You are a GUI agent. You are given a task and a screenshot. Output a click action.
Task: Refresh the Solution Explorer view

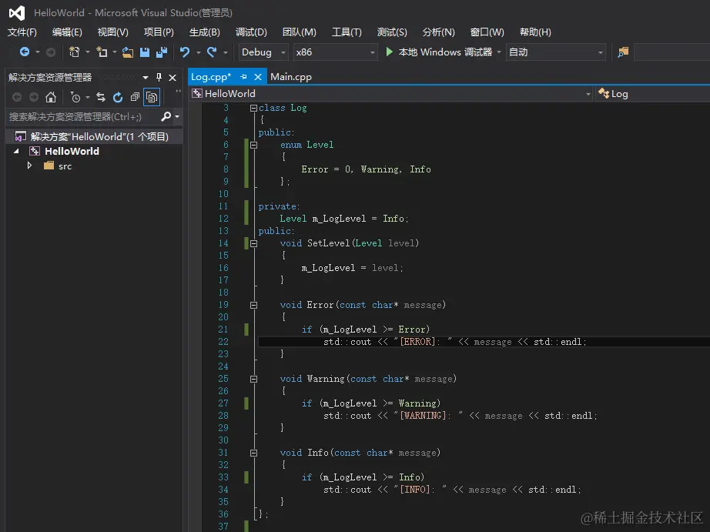pyautogui.click(x=118, y=97)
